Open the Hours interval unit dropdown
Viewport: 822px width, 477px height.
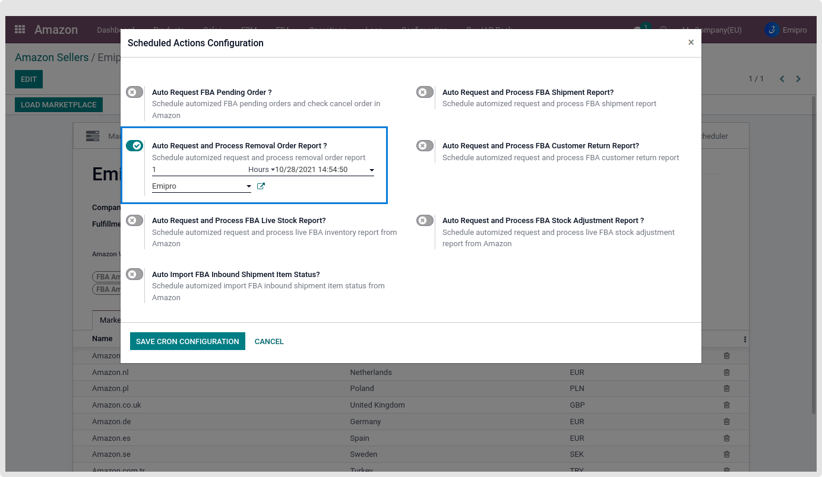point(261,170)
